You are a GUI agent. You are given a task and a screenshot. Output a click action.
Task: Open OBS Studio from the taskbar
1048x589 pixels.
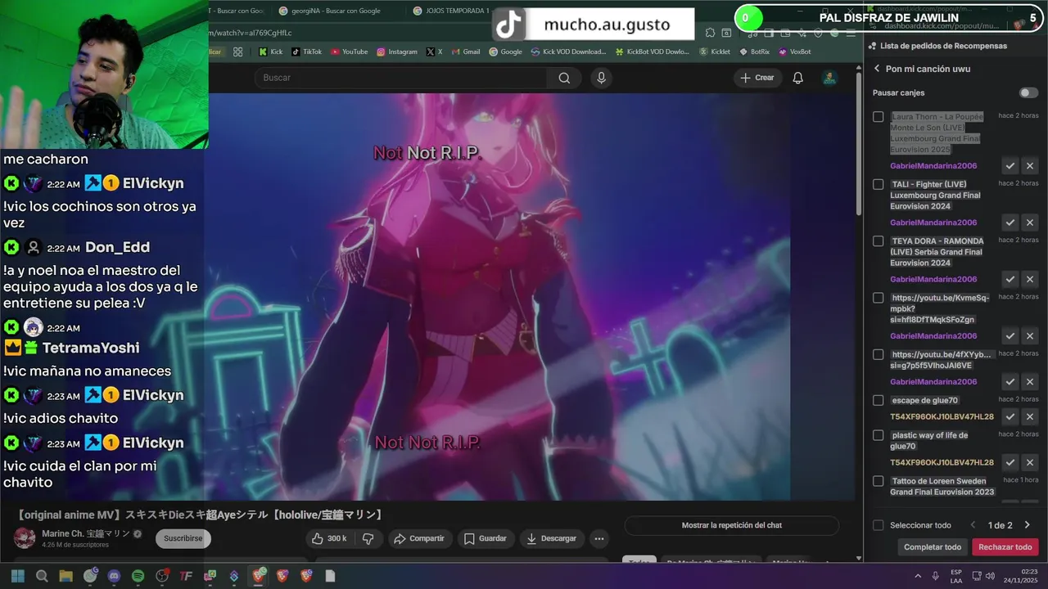(x=162, y=576)
